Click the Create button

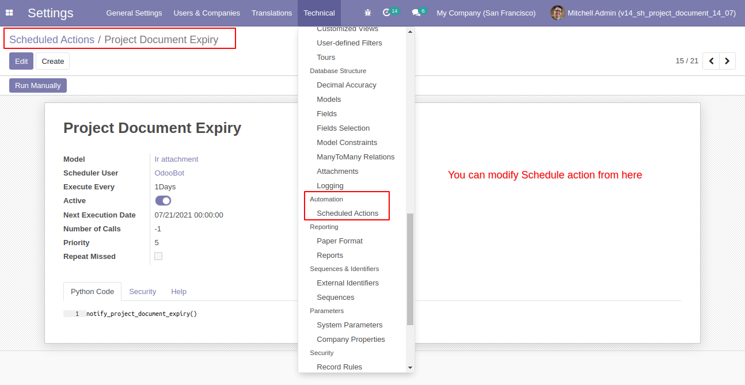(53, 61)
